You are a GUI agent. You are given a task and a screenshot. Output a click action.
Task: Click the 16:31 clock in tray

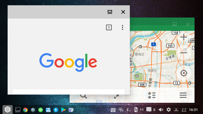193,110
